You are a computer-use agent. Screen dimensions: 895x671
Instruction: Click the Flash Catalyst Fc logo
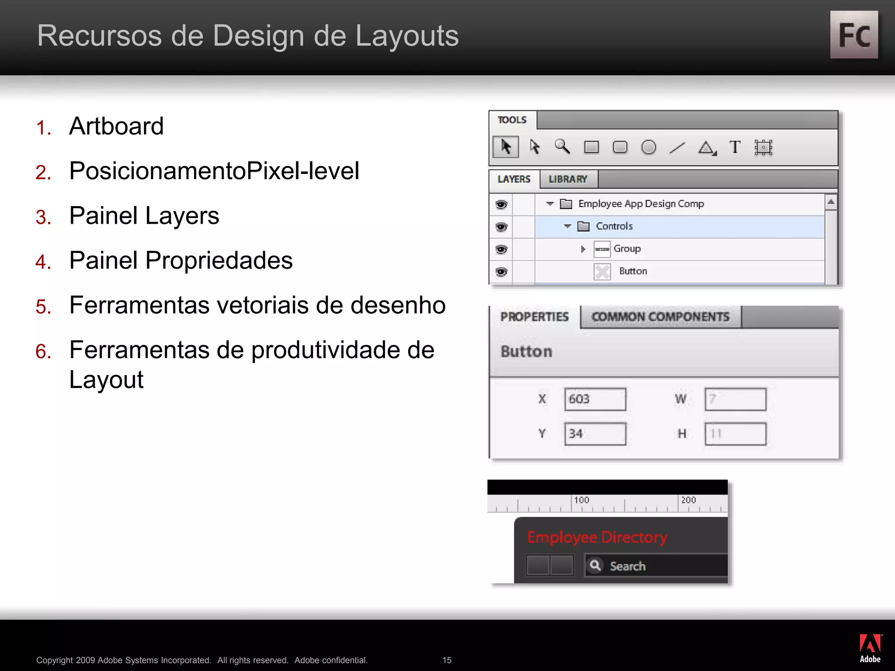point(854,35)
